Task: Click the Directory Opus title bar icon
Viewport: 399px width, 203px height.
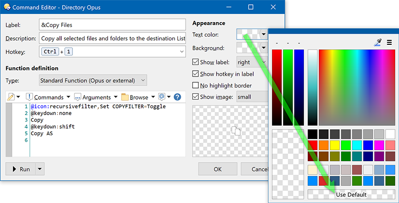Action: tap(7, 7)
